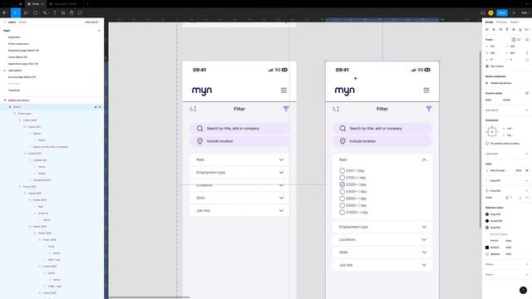Toggle the Clip content checkbox
Screen dimensions: 532x299
[x=487, y=66]
